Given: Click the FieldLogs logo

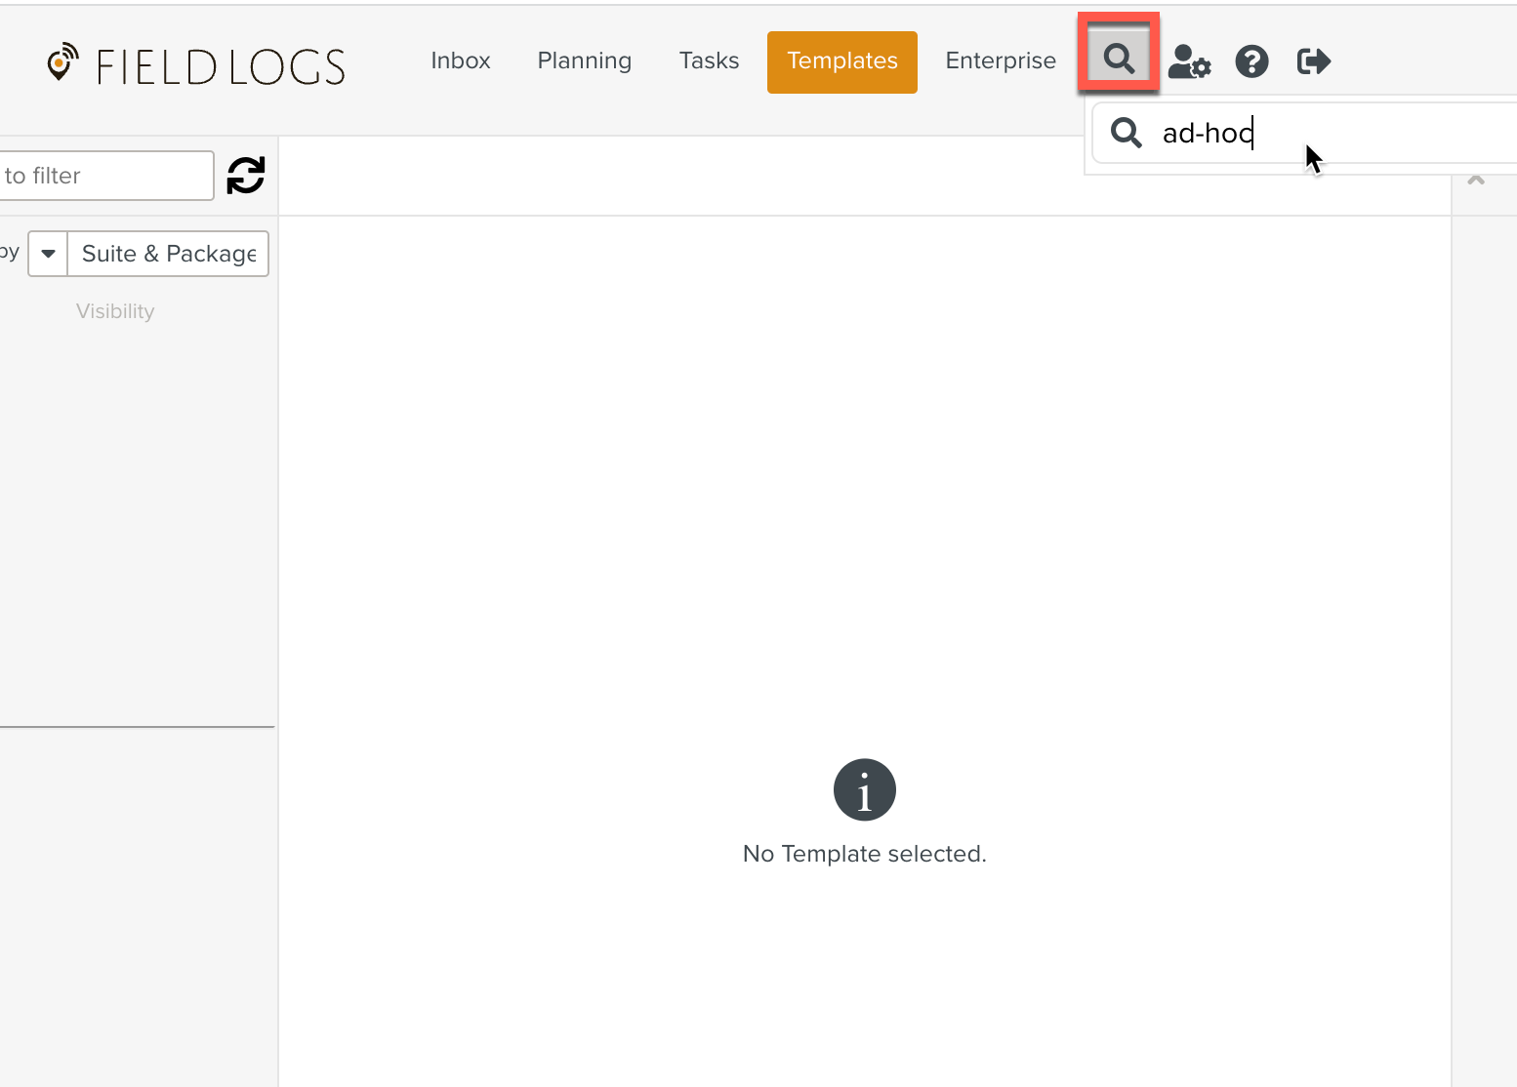Looking at the screenshot, I should [196, 64].
